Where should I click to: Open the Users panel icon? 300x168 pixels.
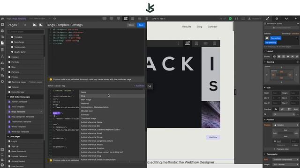click(x=2, y=63)
